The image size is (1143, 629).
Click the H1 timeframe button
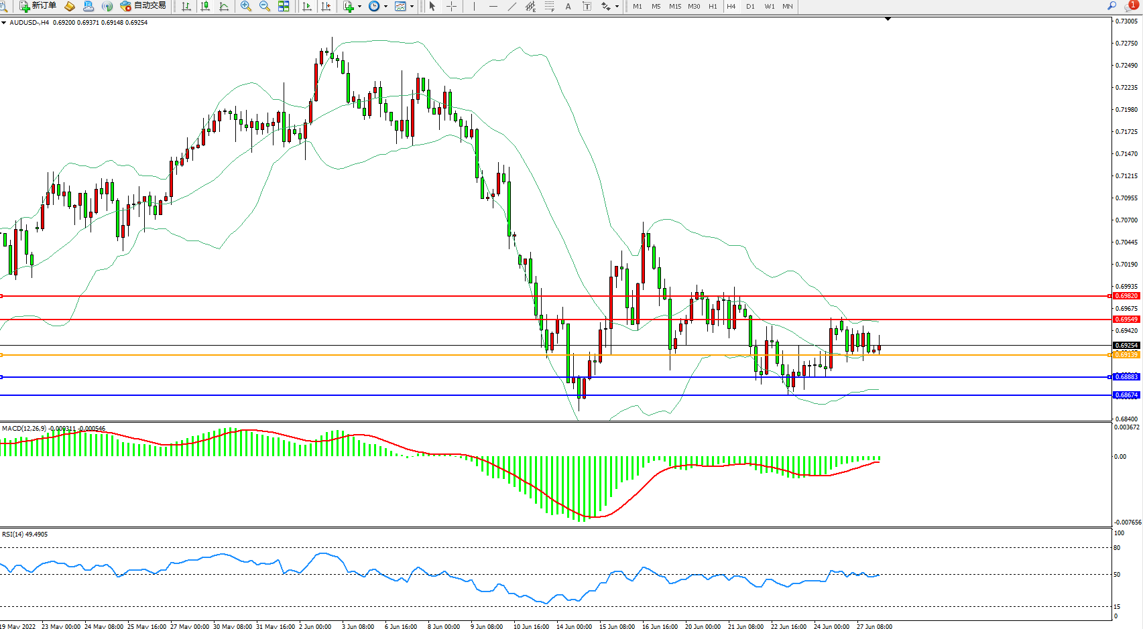713,6
